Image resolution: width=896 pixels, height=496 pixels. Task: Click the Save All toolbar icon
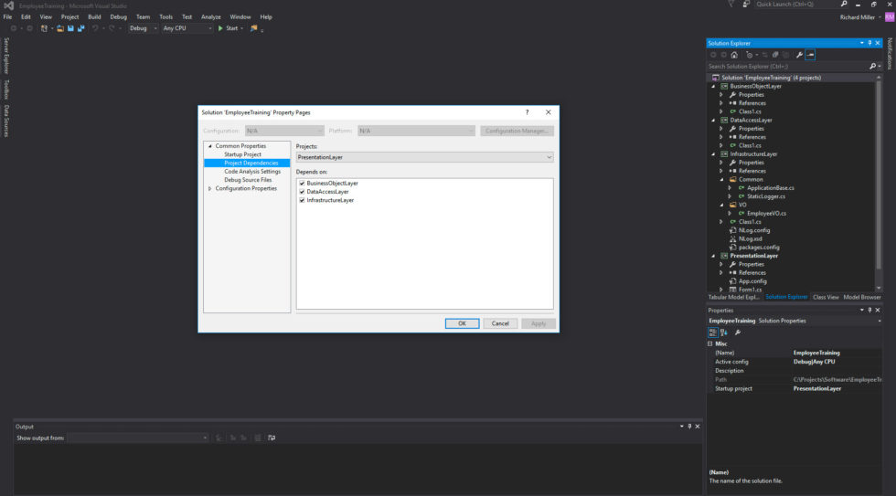click(81, 28)
